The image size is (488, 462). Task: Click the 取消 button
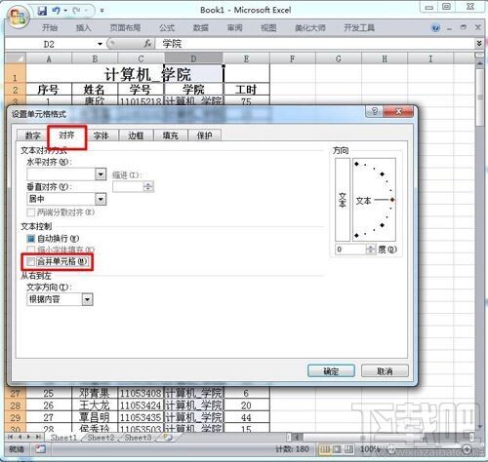tap(385, 371)
